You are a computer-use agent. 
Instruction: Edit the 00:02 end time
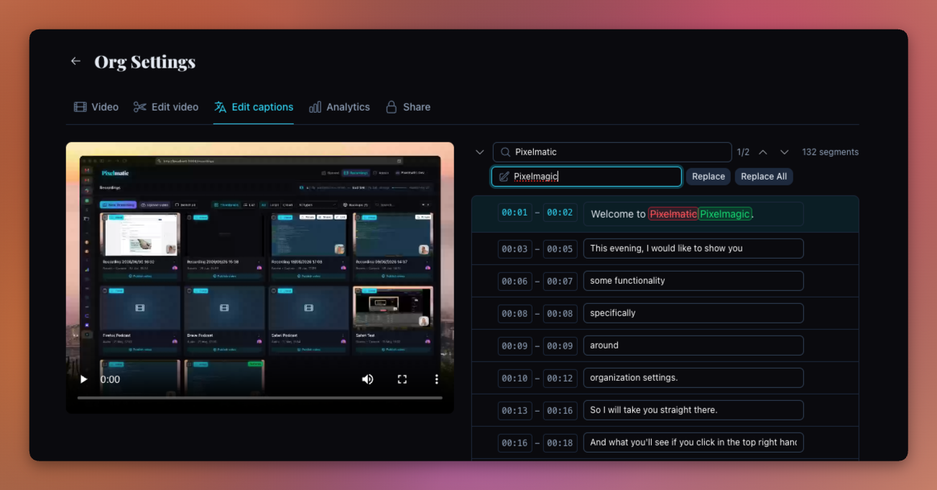(x=560, y=213)
